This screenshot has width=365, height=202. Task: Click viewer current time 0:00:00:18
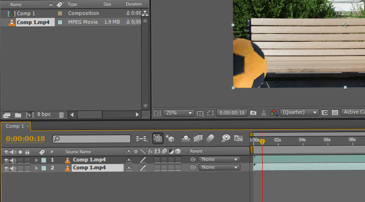[232, 113]
